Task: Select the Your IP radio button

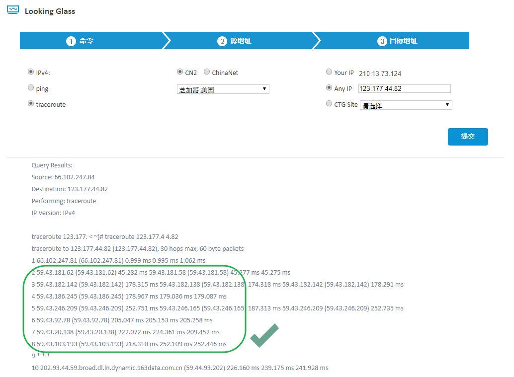Action: [x=329, y=72]
